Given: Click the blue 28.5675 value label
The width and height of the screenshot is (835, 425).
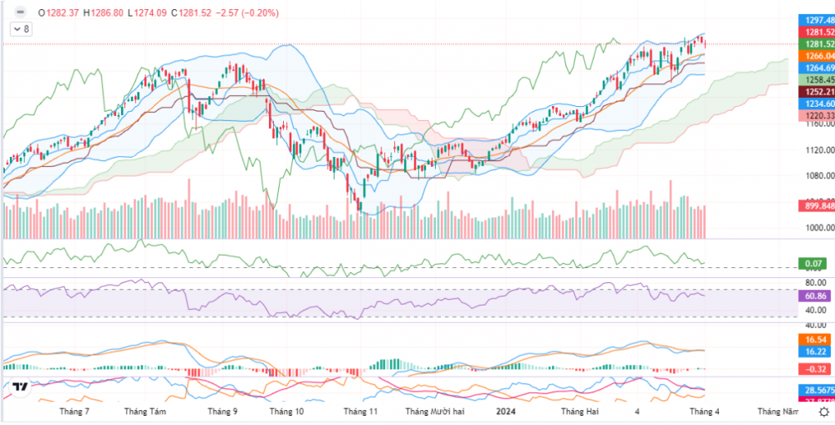Looking at the screenshot, I should click(816, 390).
